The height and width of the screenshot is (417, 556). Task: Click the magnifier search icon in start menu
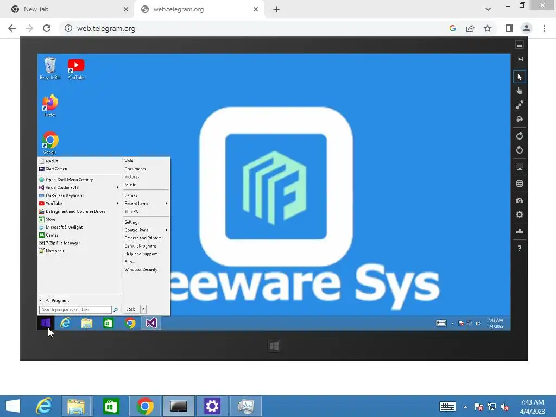[116, 310]
